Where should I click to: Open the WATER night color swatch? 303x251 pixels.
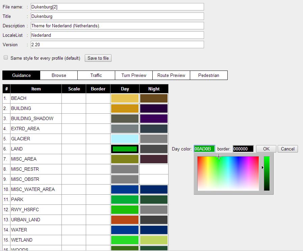(x=154, y=230)
